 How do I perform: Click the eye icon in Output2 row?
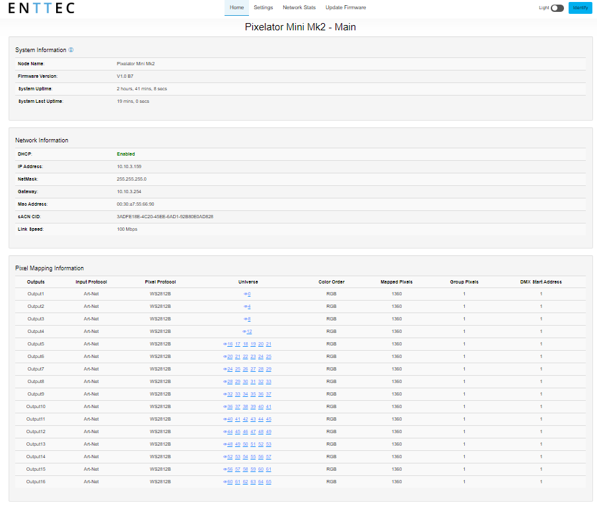pos(245,307)
